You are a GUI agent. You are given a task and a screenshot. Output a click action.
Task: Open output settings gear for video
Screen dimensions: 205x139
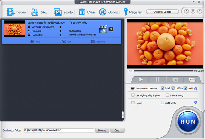[111, 29]
